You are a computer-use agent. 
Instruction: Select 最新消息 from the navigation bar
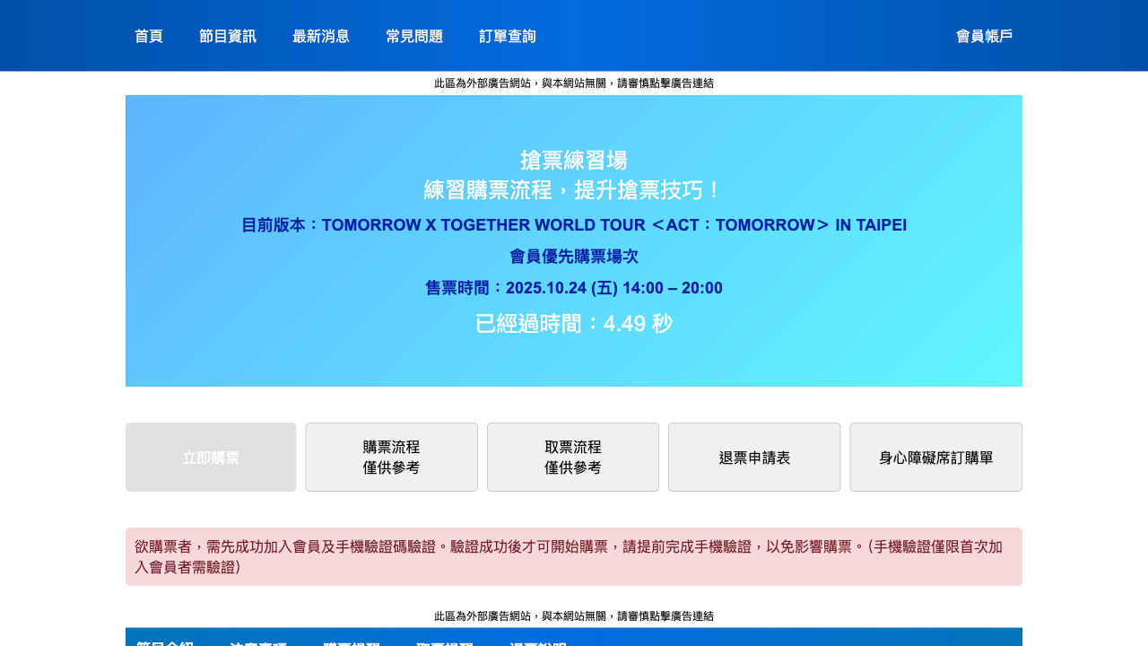(x=321, y=36)
